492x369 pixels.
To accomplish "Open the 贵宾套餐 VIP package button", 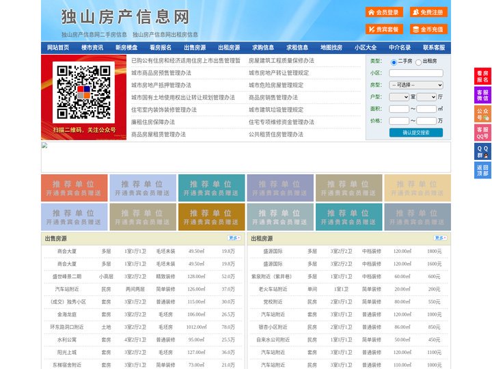I will [384, 29].
